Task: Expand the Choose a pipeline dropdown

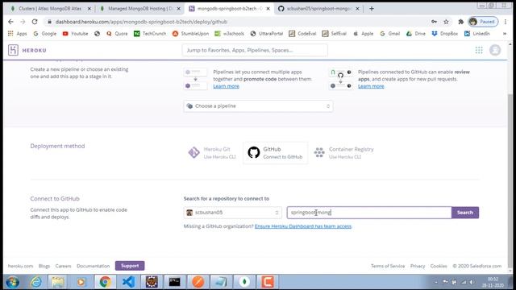Action: (x=258, y=106)
